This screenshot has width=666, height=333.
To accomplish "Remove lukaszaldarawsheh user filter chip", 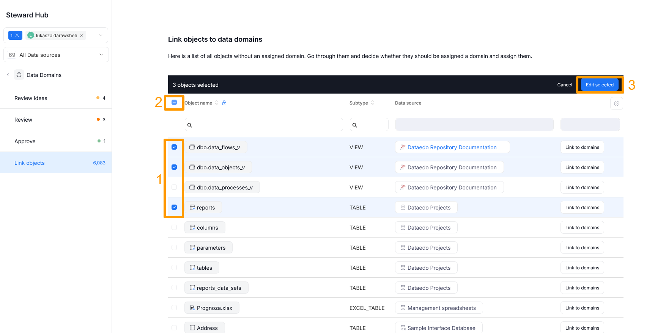I will 82,35.
